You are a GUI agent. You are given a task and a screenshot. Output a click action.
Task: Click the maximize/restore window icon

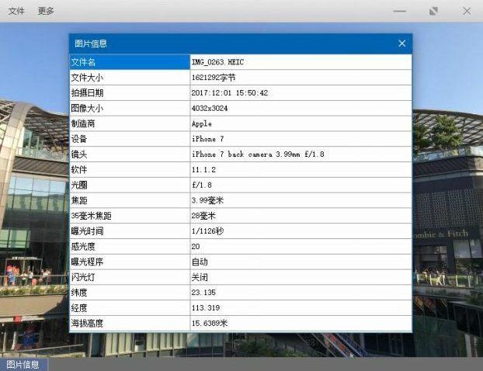(x=433, y=11)
